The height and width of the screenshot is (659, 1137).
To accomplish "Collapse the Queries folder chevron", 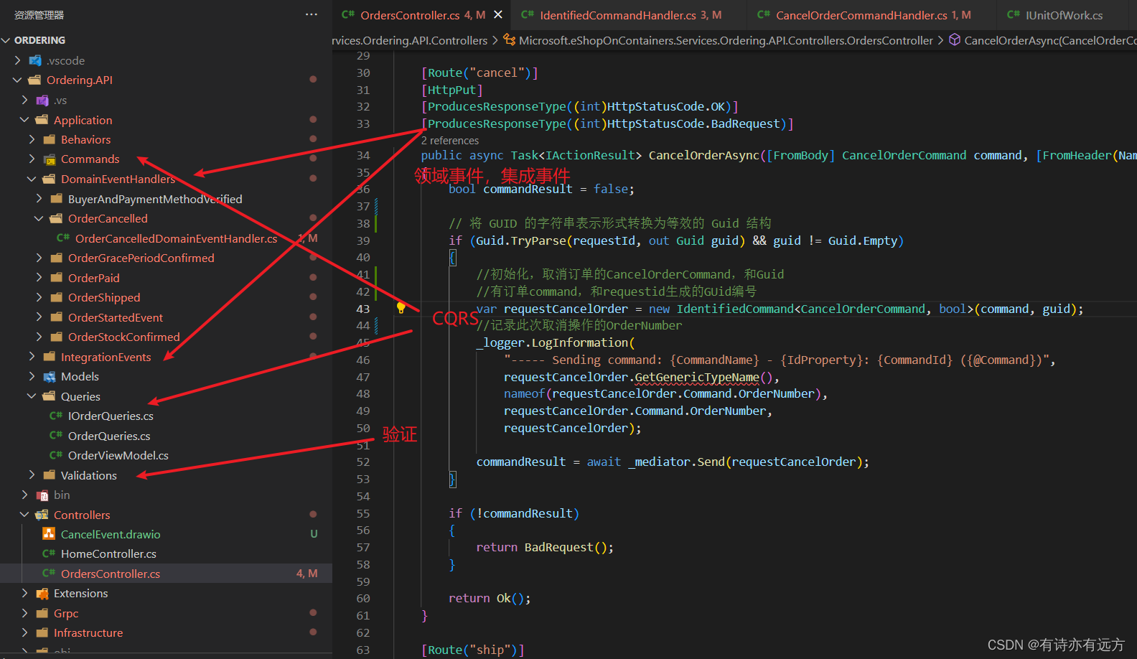I will (32, 396).
